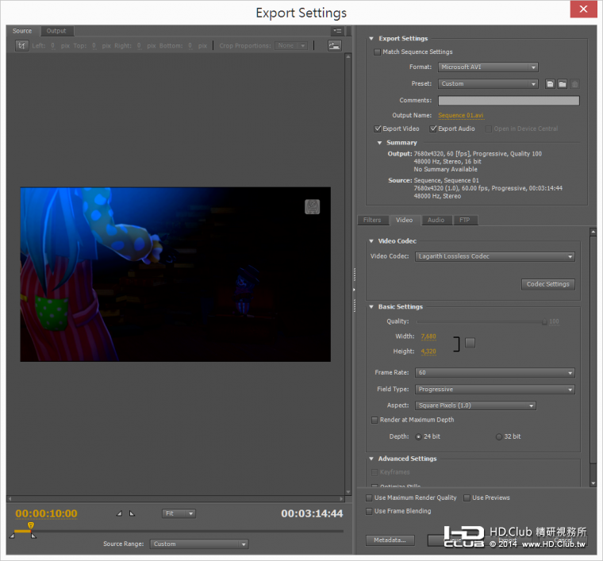Screen dimensions: 603x561
Task: Click the Save Preset icon
Action: [550, 84]
